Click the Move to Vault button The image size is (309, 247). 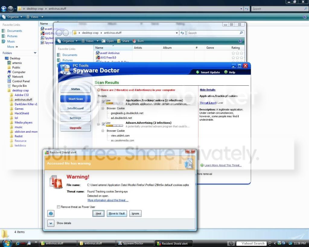tap(117, 214)
